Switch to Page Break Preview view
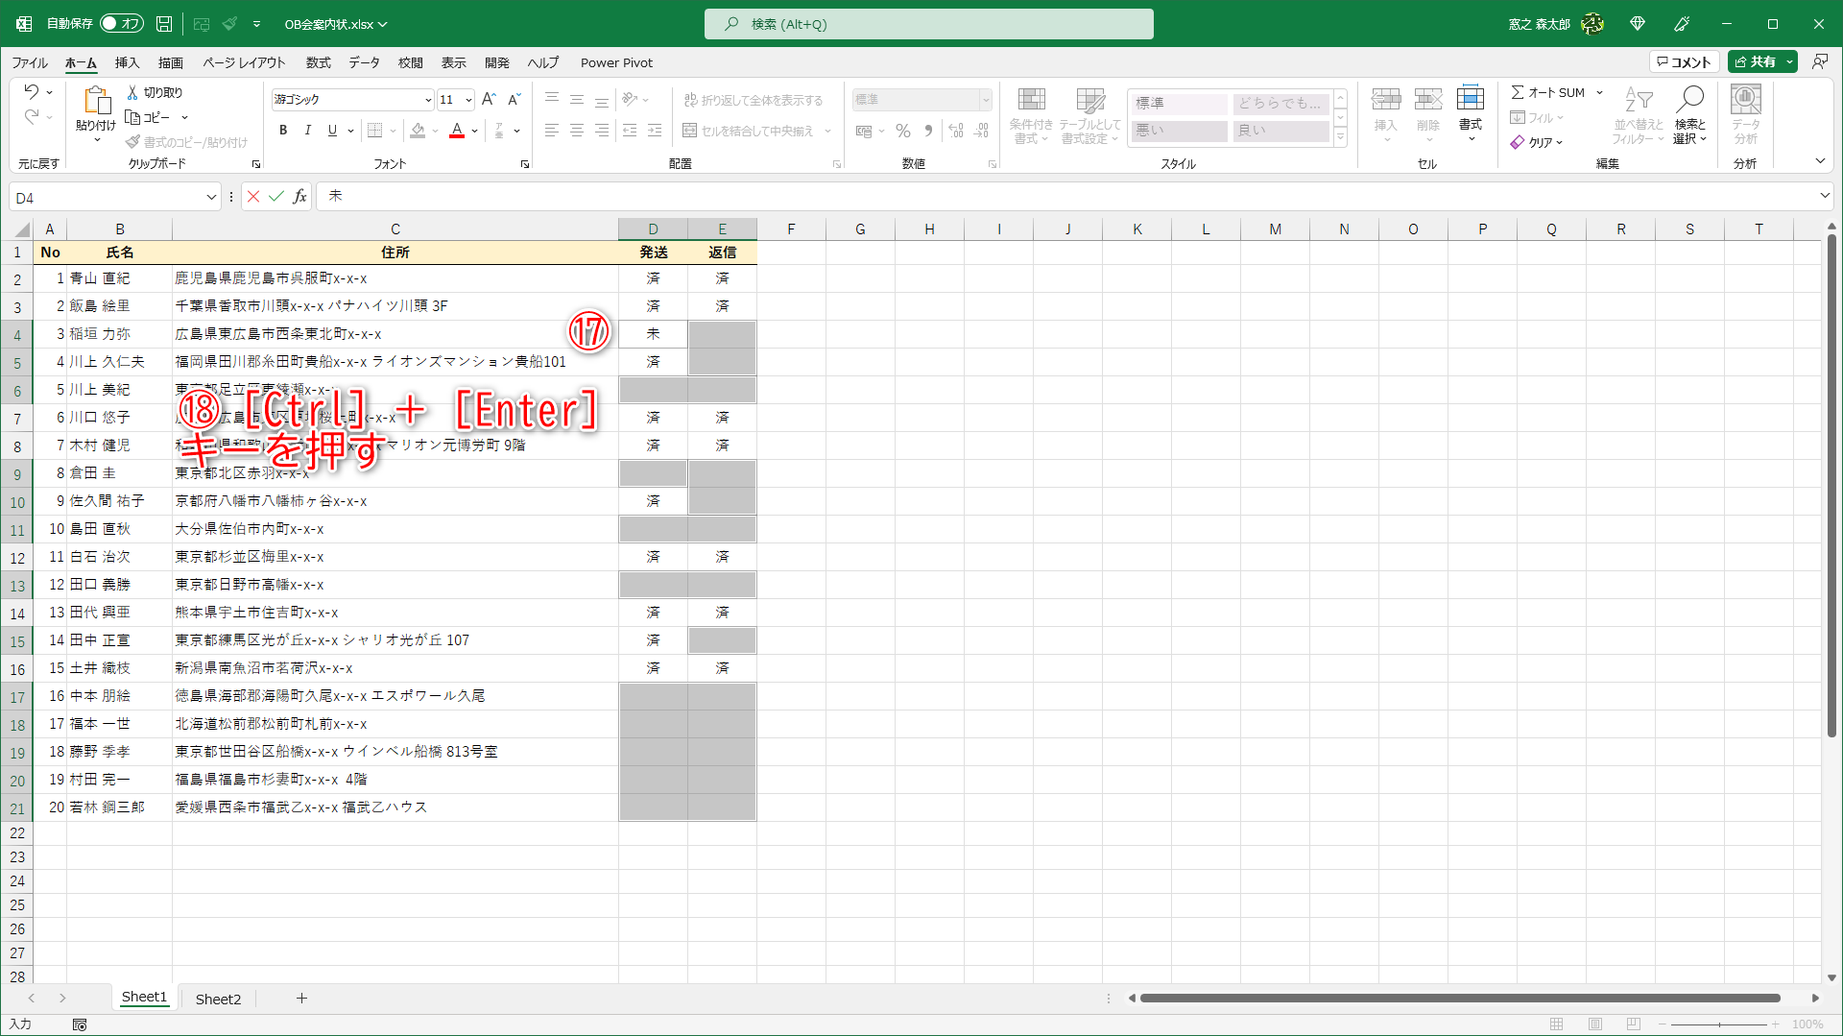Image resolution: width=1843 pixels, height=1036 pixels. pyautogui.click(x=1634, y=1024)
